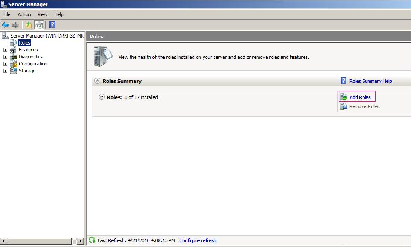Click the Features tree node icon
Image resolution: width=411 pixels, height=247 pixels.
tap(14, 50)
